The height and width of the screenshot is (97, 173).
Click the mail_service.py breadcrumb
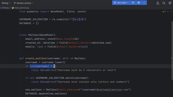(x=22, y=8)
